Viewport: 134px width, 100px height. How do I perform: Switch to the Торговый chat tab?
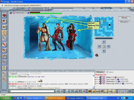click(x=24, y=74)
